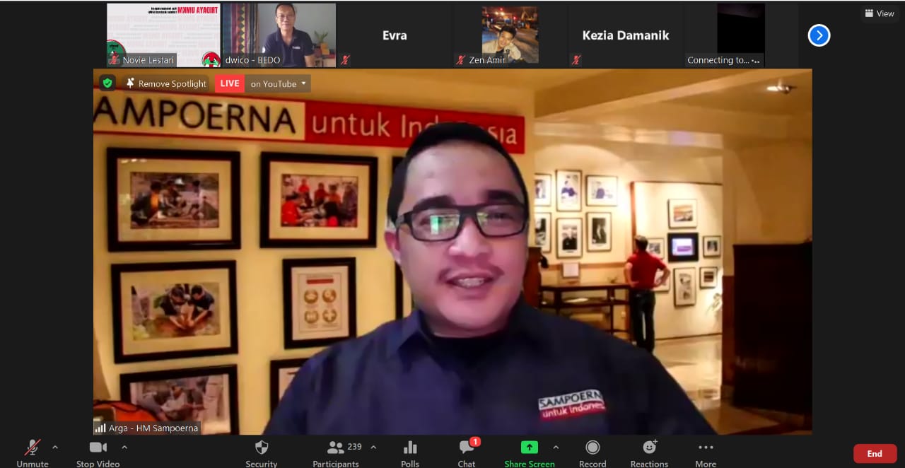Click the muted mic icon beside Novie Lestari
The height and width of the screenshot is (468, 905).
115,60
